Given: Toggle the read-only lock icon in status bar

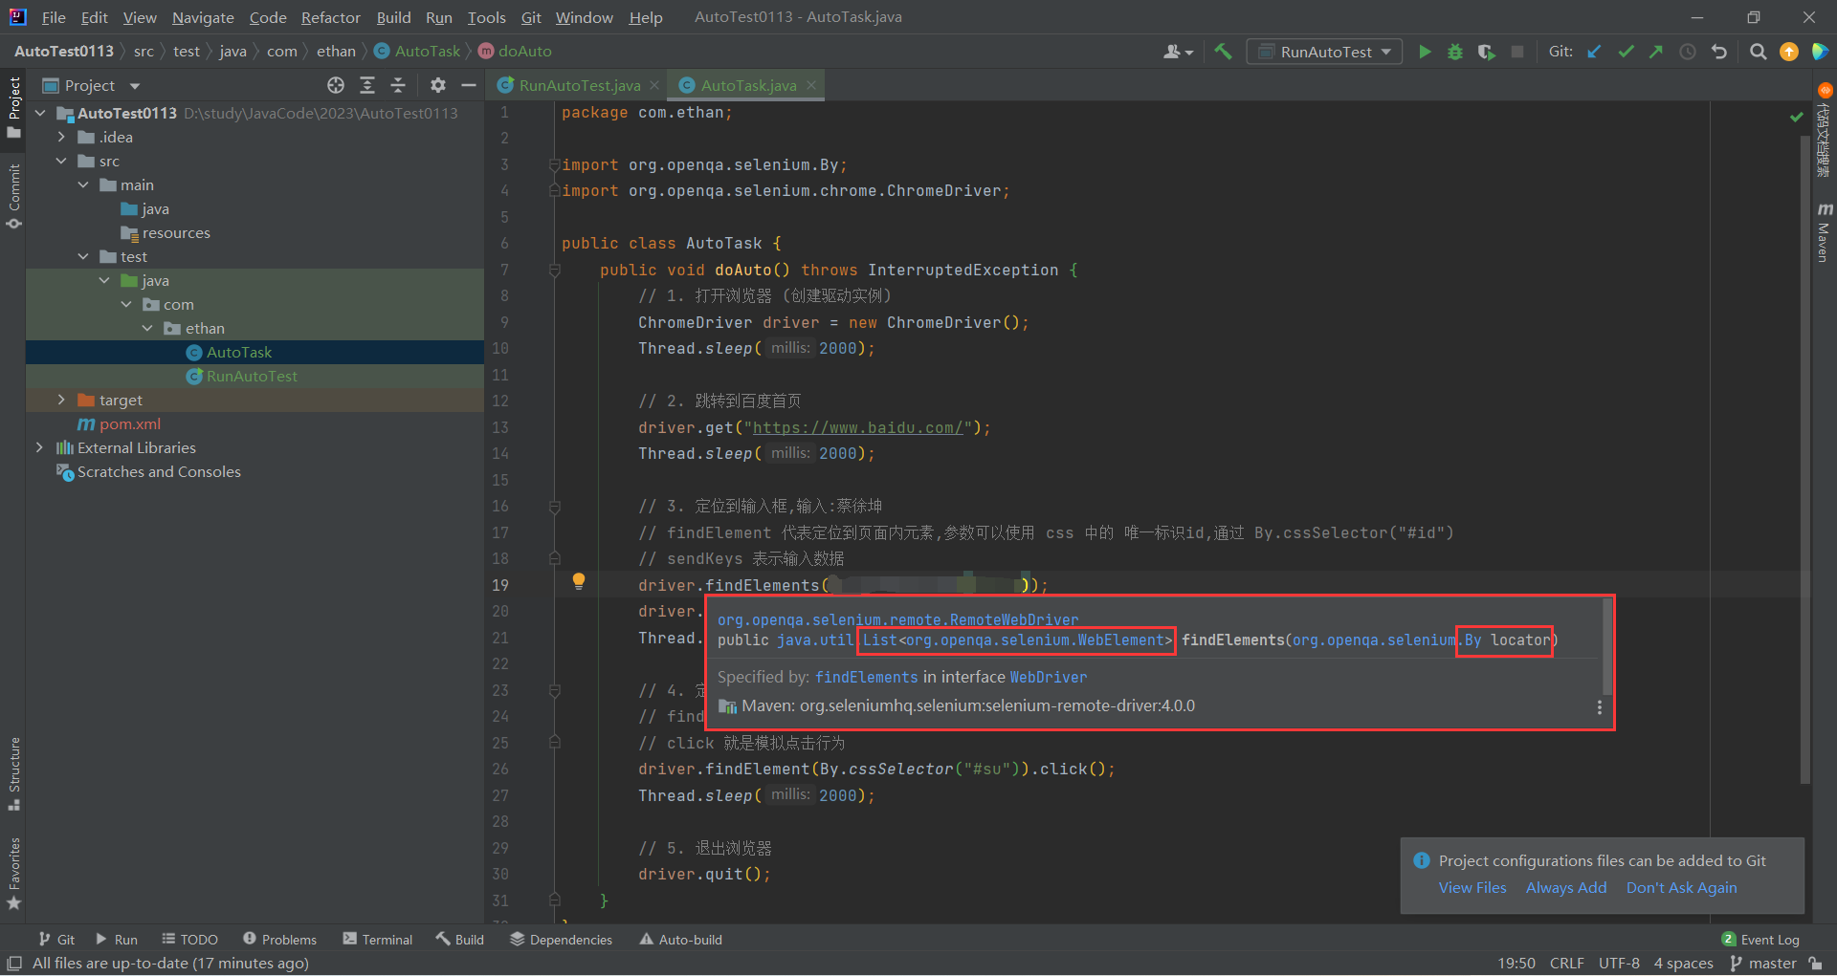Looking at the screenshot, I should click(x=1816, y=963).
